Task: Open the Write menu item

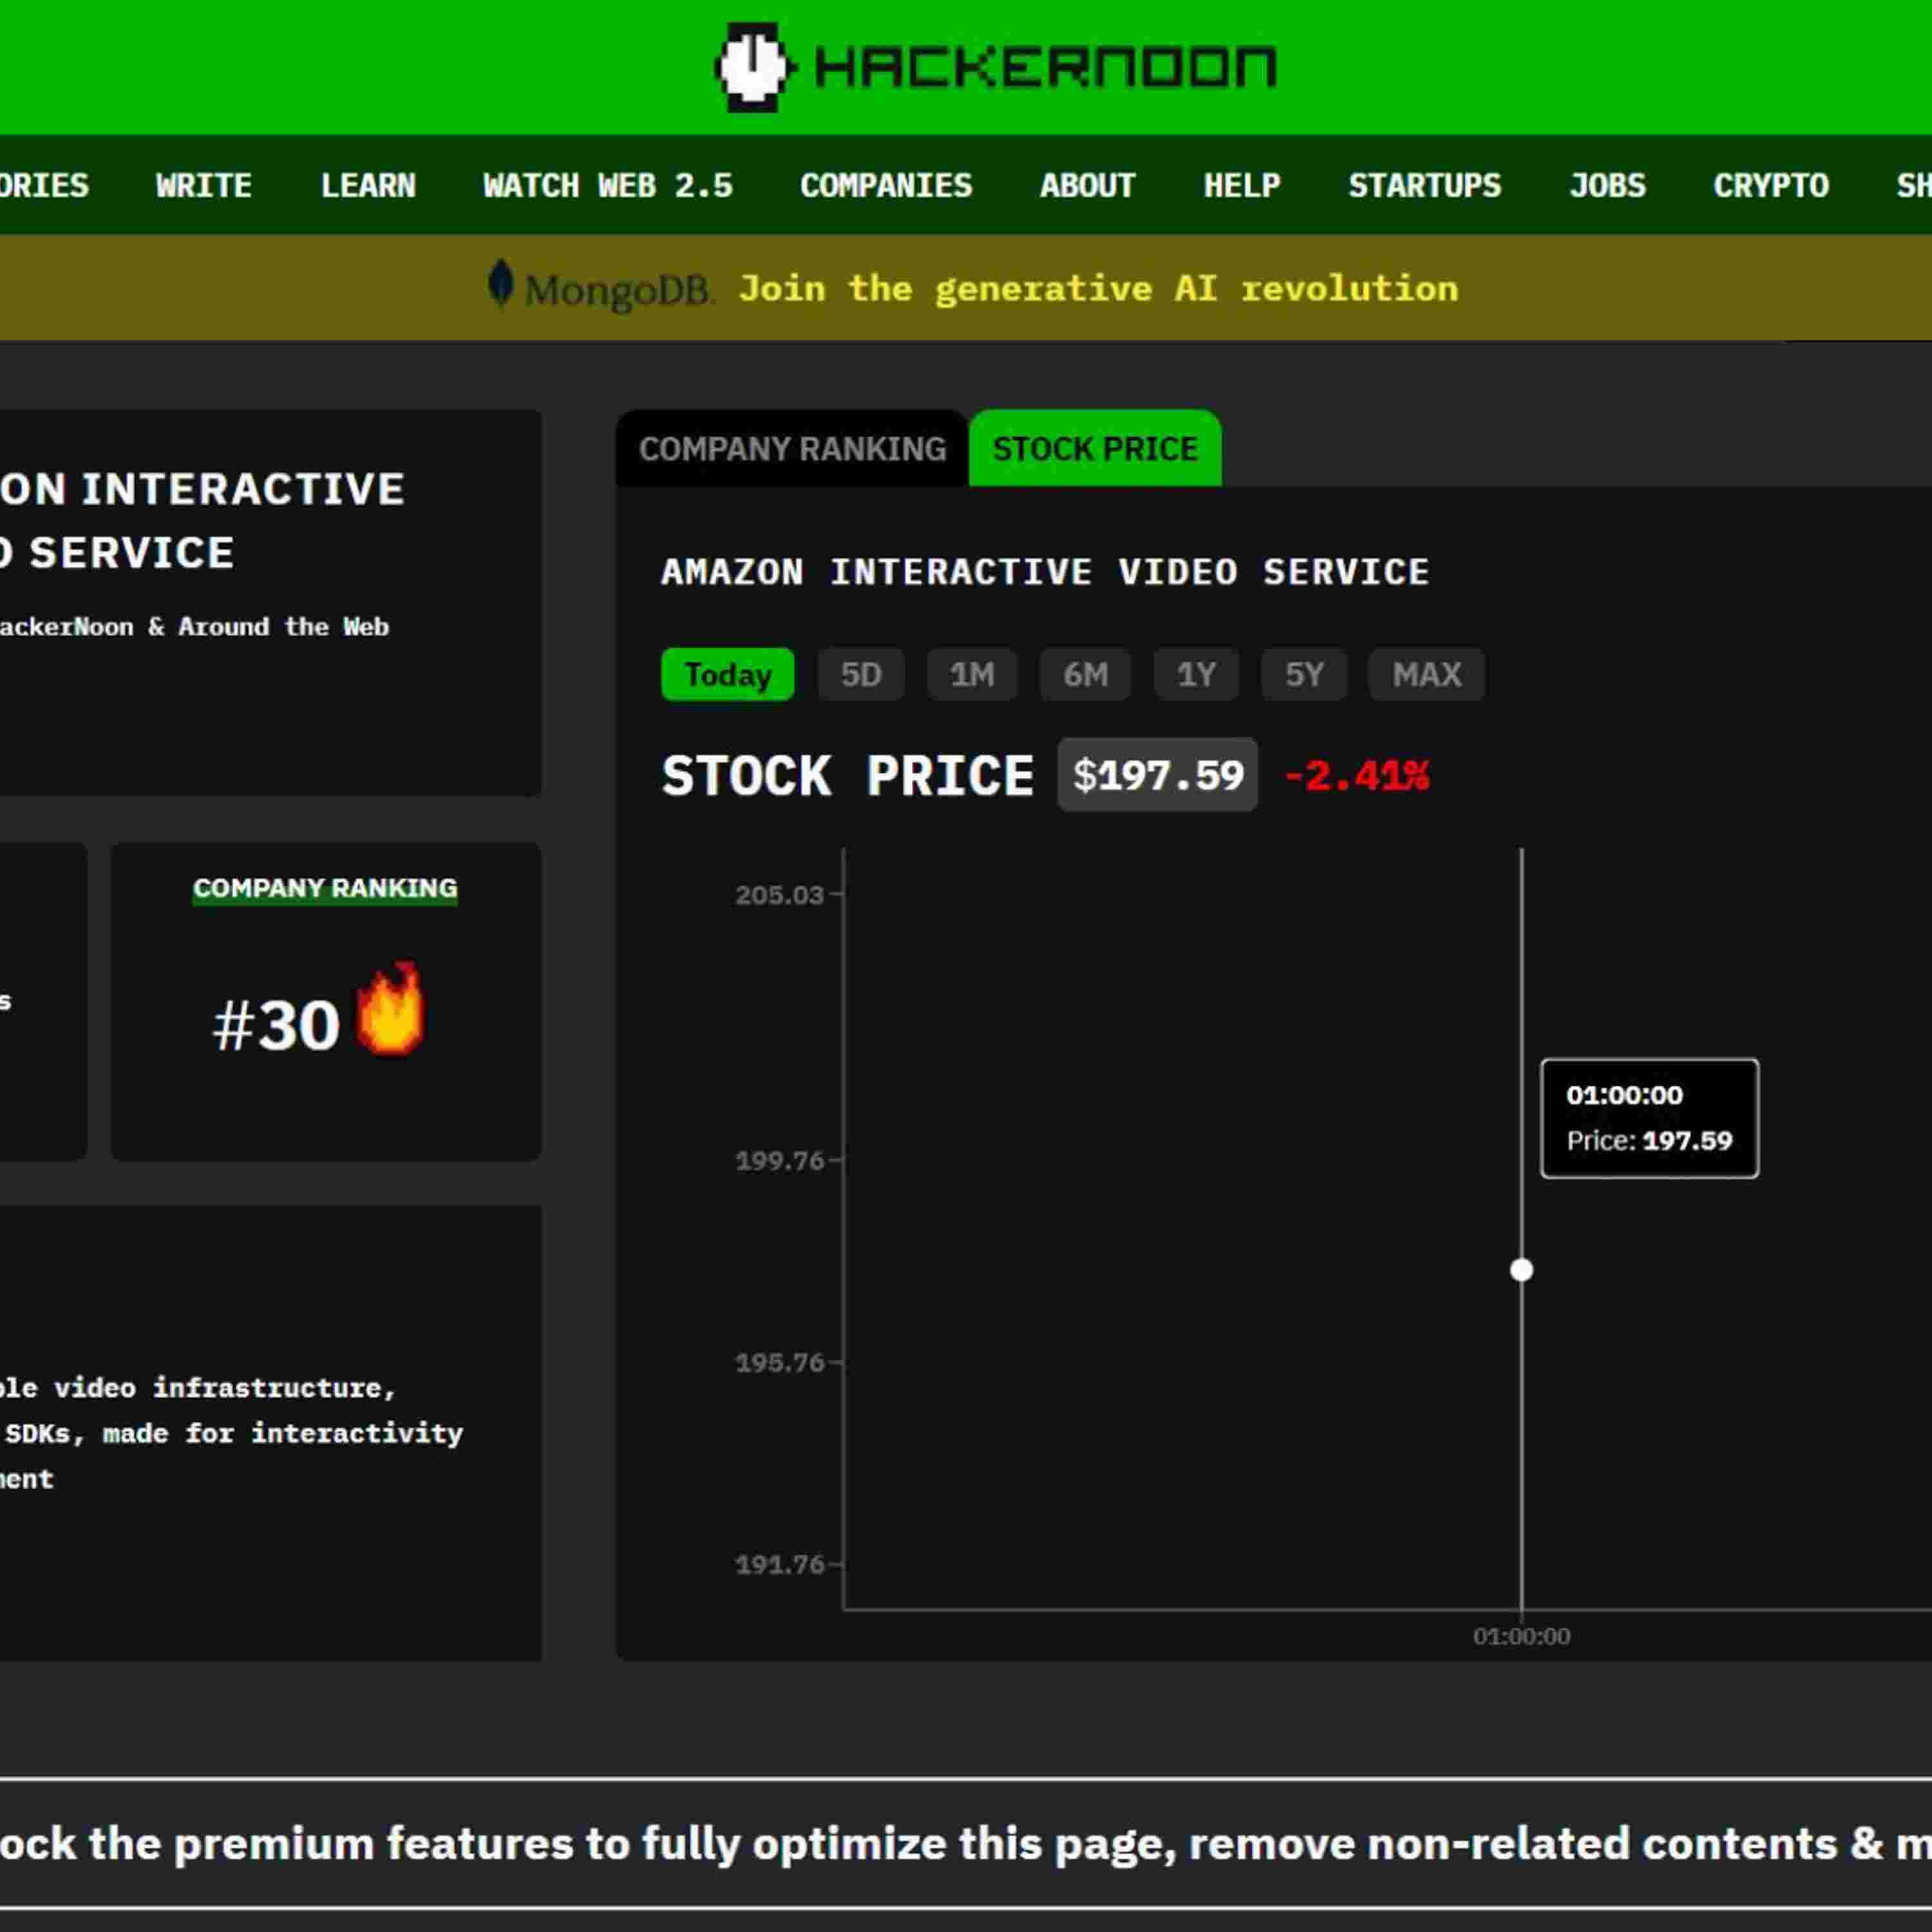Action: click(x=204, y=186)
